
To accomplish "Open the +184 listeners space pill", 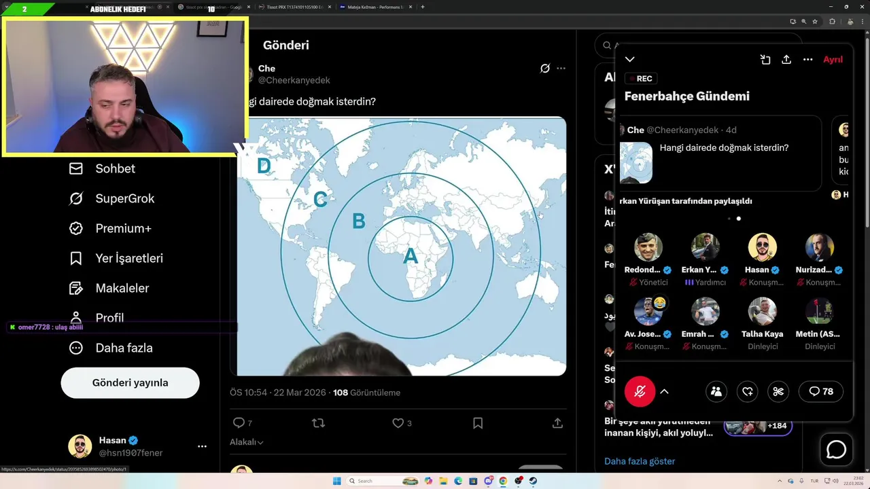I will pos(758,426).
